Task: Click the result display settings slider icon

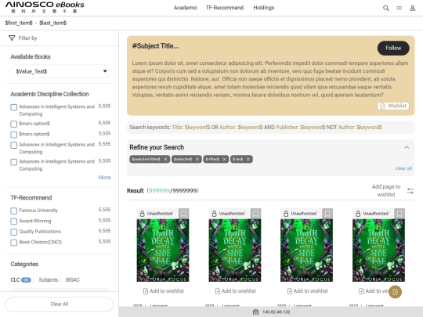Action: pos(410,191)
